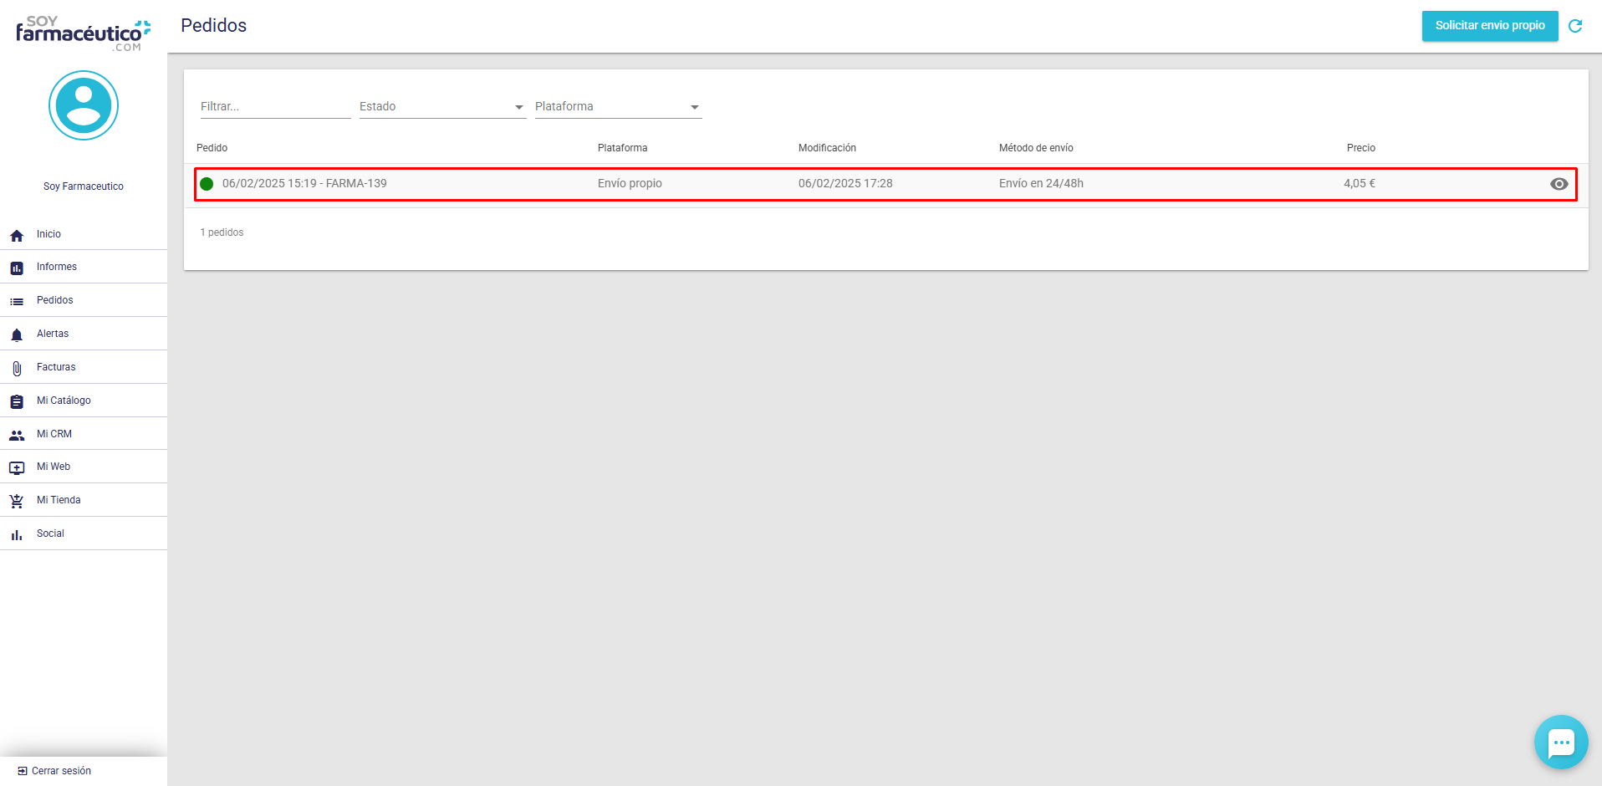View order FARMA-139 details with eye icon
Image resolution: width=1602 pixels, height=786 pixels.
(x=1559, y=184)
